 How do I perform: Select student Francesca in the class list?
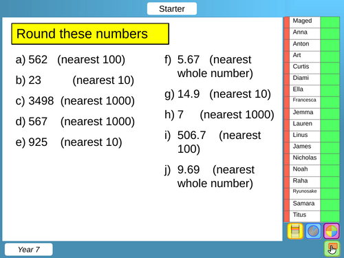(305, 103)
